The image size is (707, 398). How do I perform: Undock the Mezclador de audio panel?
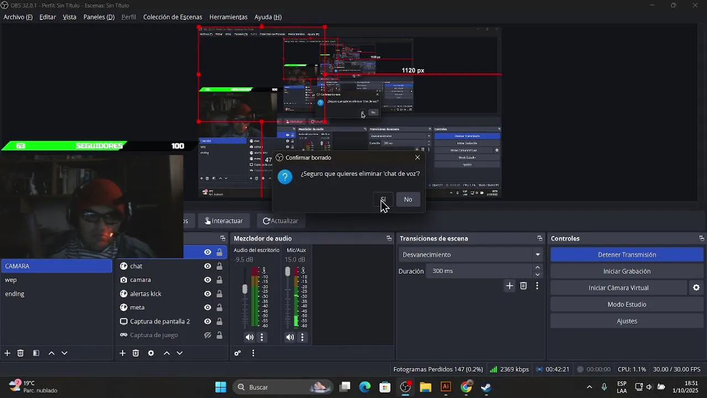(389, 239)
